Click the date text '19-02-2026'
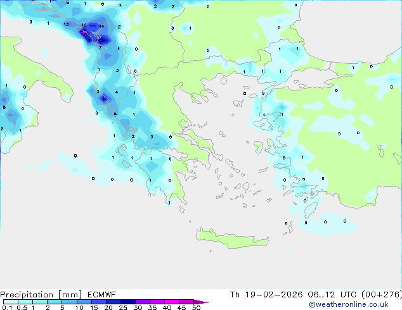The width and height of the screenshot is (402, 310). click(x=274, y=295)
